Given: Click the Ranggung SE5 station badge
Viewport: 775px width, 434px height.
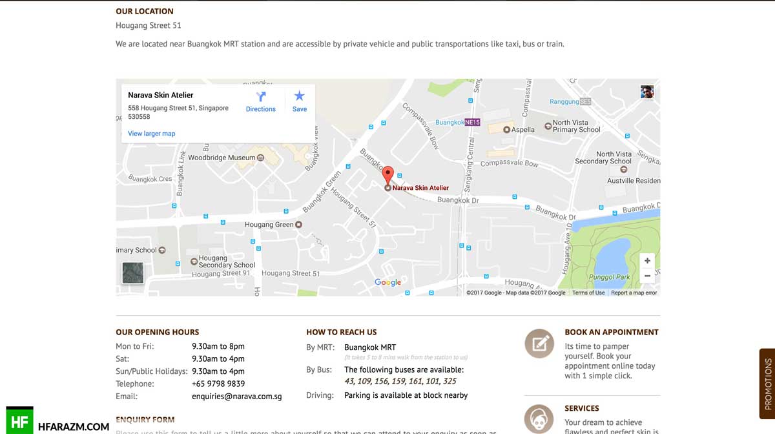Looking at the screenshot, I should coord(585,101).
